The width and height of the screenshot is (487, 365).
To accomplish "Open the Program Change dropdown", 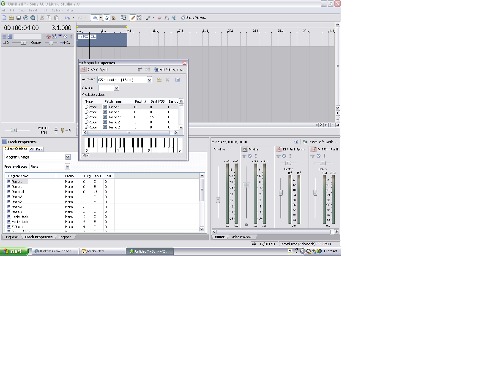I will coord(68,157).
